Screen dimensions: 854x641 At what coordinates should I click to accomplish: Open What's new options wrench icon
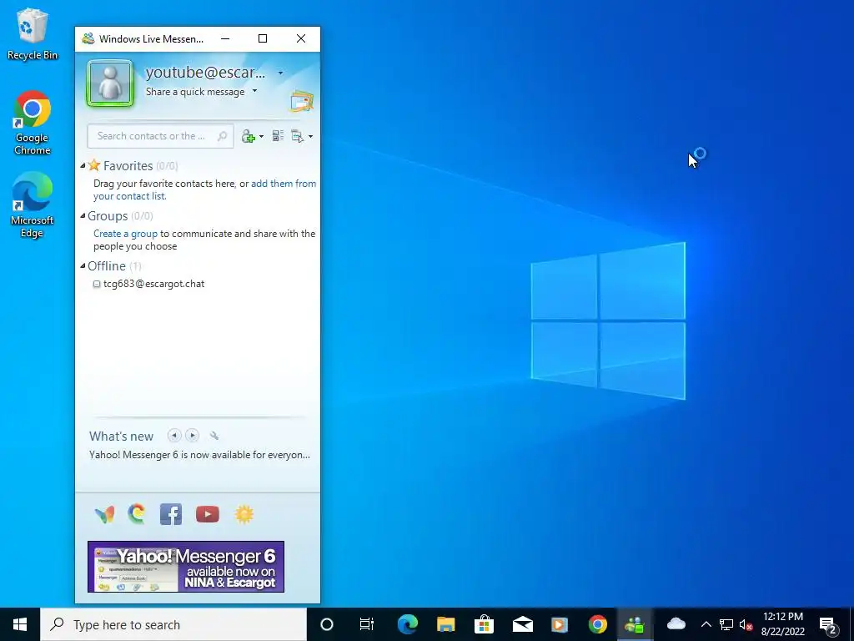tap(214, 436)
